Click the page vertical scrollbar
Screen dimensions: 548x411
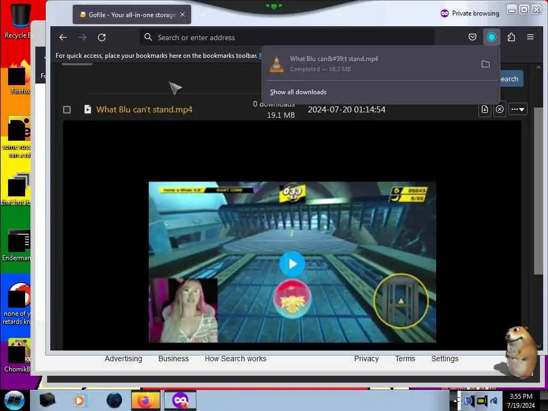[x=538, y=191]
